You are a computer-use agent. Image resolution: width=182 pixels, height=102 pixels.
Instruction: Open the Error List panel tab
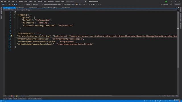tap(5, 98)
